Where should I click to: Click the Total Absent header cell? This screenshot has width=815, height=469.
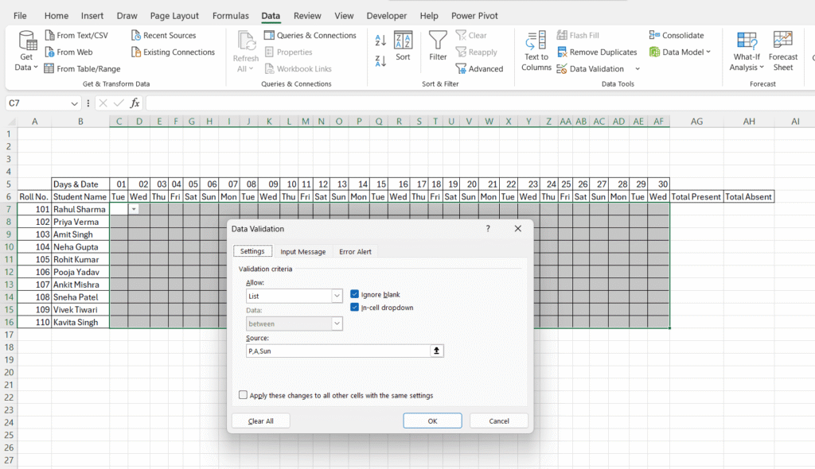point(748,197)
